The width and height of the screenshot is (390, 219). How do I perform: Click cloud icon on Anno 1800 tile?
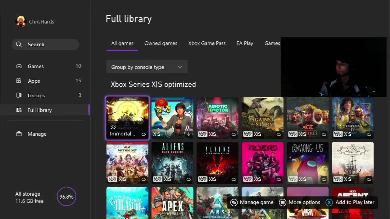(x=369, y=179)
